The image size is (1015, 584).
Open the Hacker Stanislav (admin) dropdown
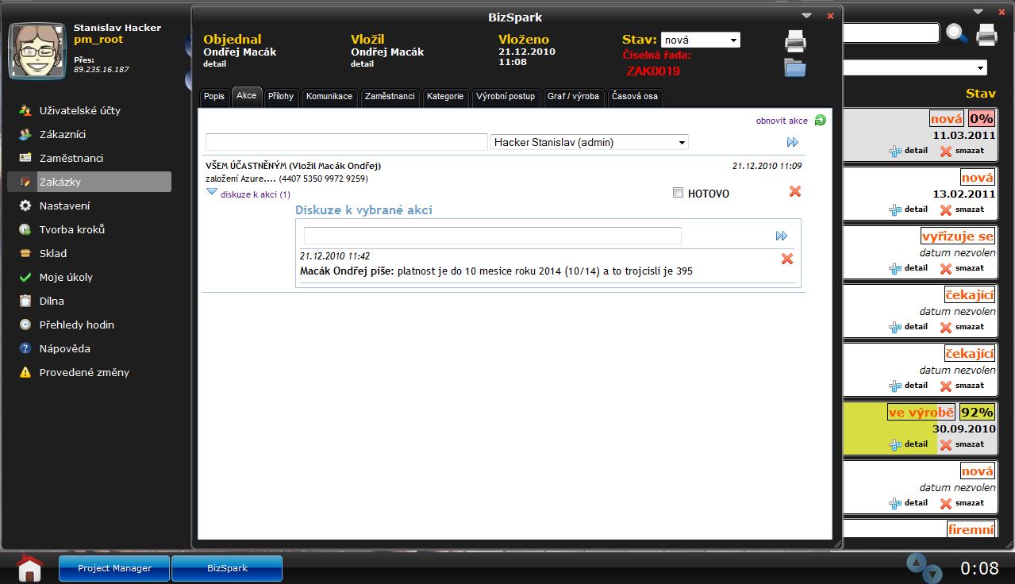click(590, 142)
